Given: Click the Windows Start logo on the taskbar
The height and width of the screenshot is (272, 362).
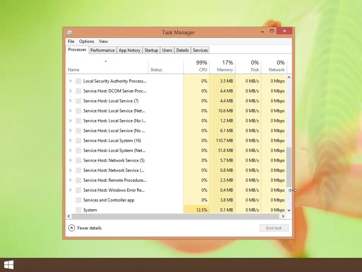Looking at the screenshot, I should (x=9, y=265).
